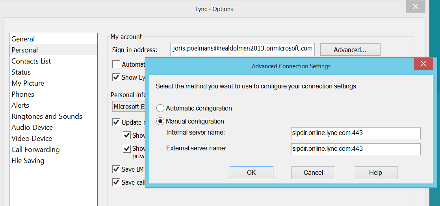Viewport: 440px width, 206px height.
Task: Click the External server name field
Action: pyautogui.click(x=356, y=149)
